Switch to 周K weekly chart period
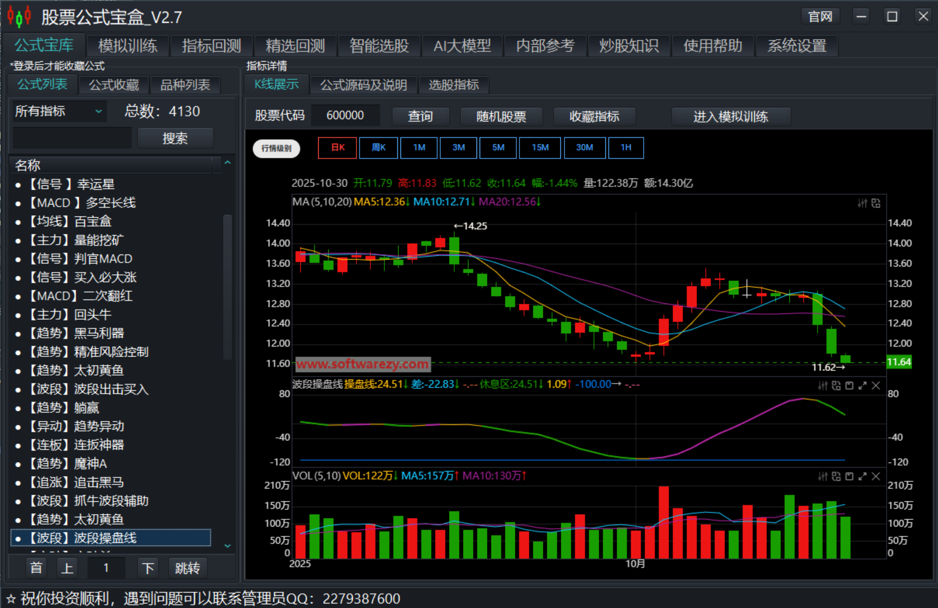 (378, 147)
